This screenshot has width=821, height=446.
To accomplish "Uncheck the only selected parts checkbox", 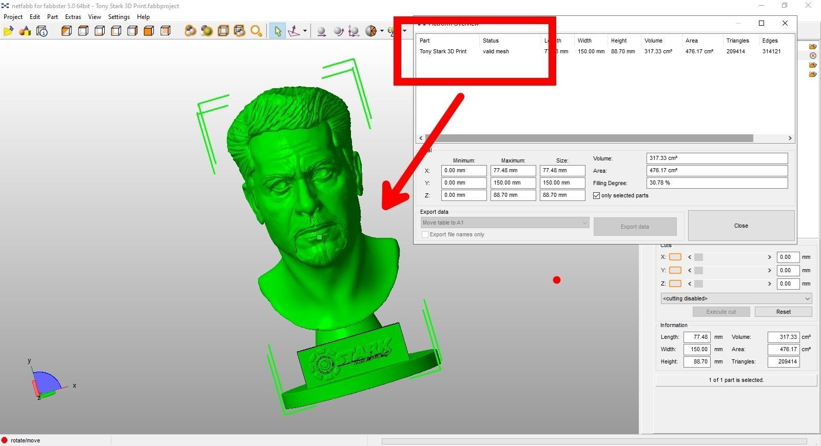I will click(597, 195).
